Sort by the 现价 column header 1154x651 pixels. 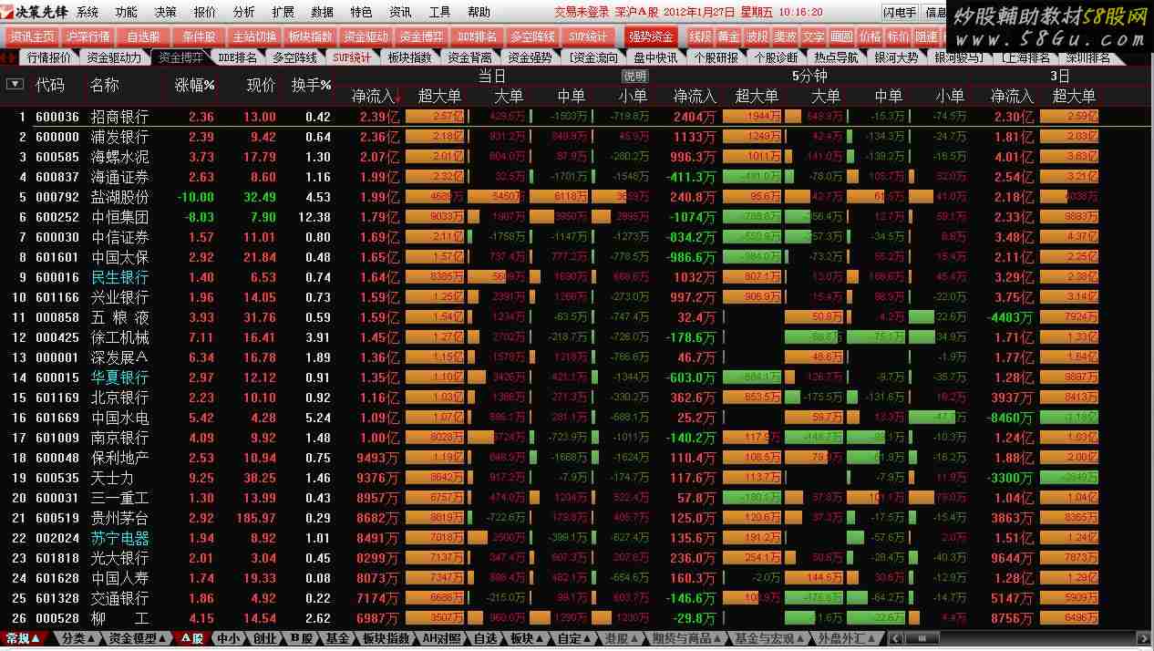pos(261,85)
